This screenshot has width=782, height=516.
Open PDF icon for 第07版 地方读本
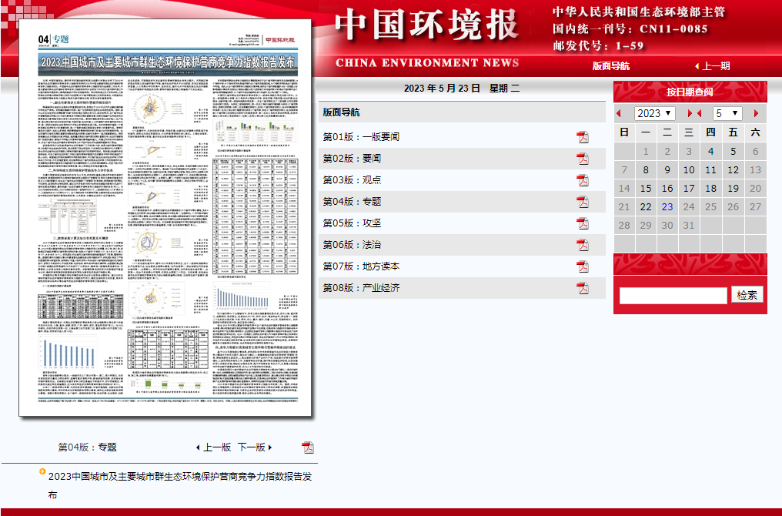tap(583, 266)
